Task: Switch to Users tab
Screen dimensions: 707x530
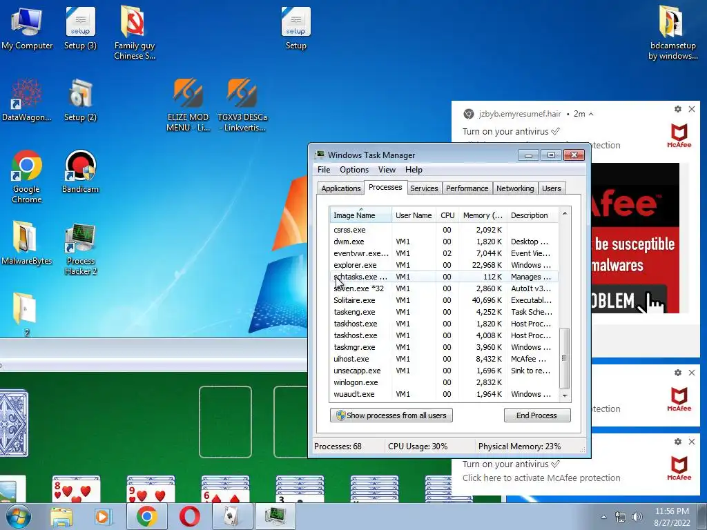Action: 552,188
